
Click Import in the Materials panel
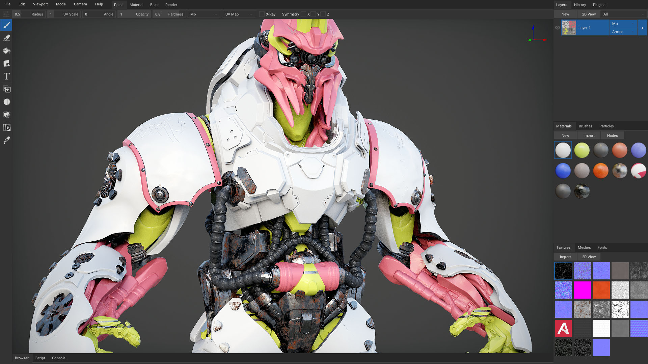(x=589, y=135)
